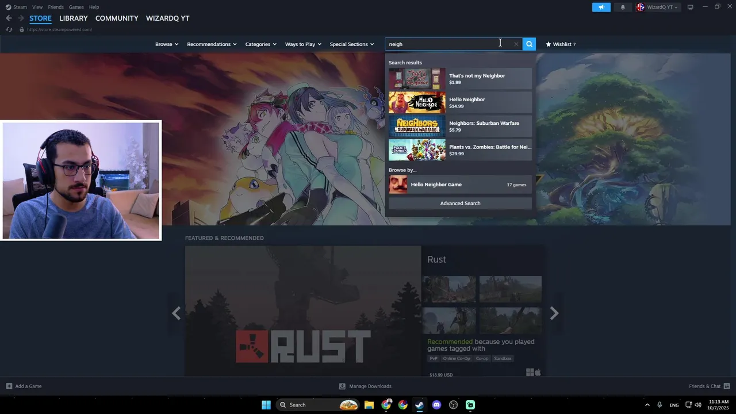
Task: Open Manage Downloads
Action: pos(365,386)
